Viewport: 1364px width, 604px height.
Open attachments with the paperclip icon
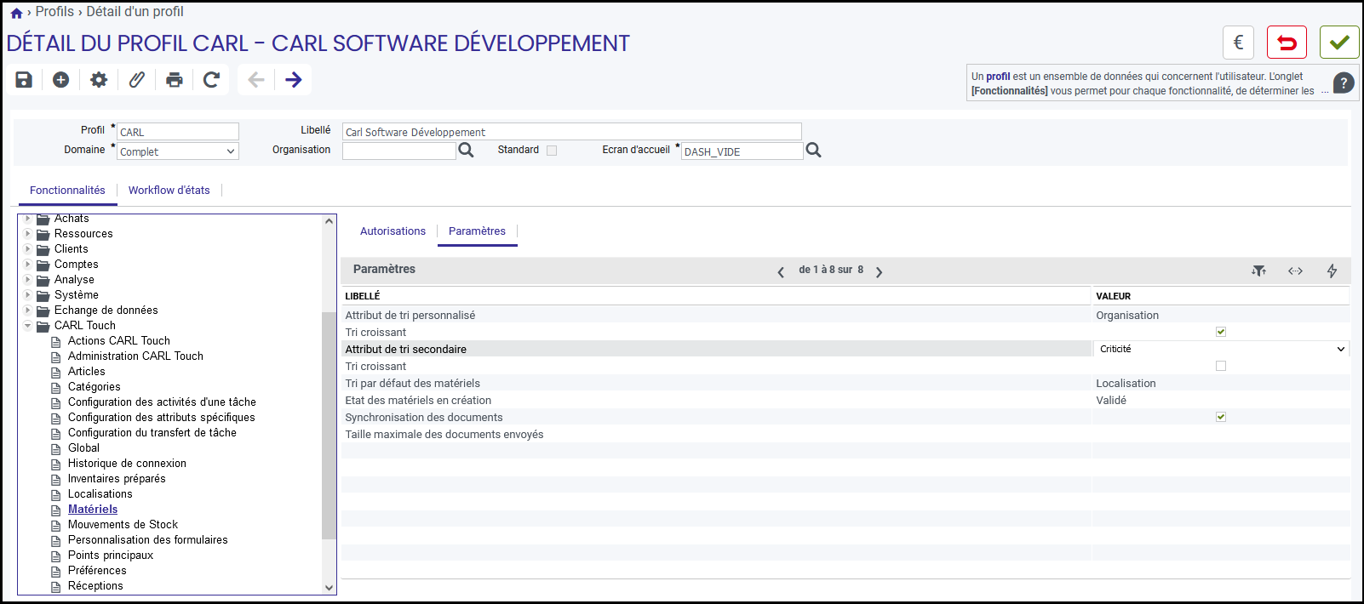(136, 80)
